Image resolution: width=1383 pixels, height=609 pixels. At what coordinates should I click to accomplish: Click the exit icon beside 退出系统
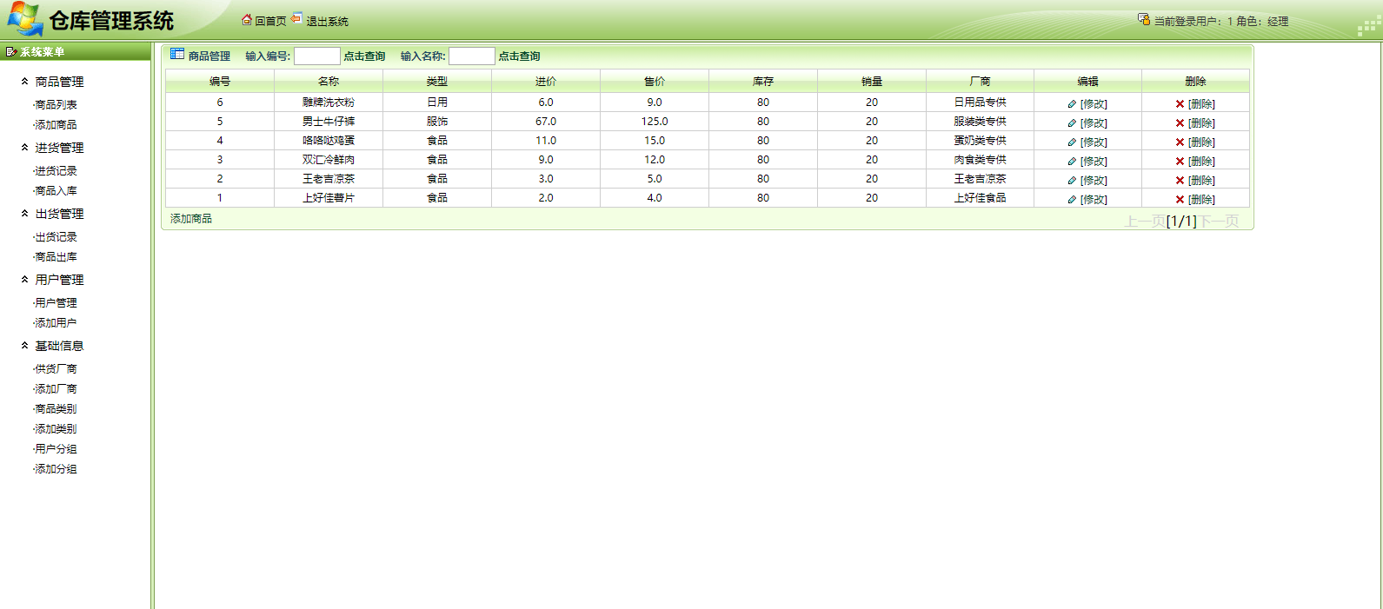coord(296,17)
